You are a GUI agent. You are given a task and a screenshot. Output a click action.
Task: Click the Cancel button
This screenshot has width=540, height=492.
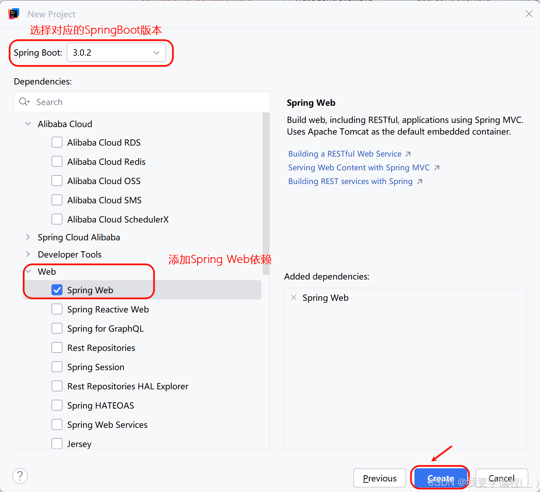tap(502, 478)
